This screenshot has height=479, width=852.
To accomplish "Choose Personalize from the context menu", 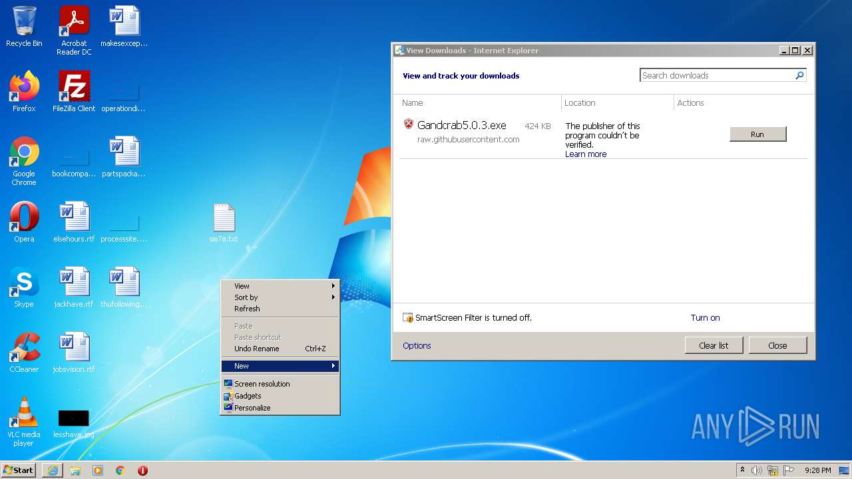I will point(280,408).
